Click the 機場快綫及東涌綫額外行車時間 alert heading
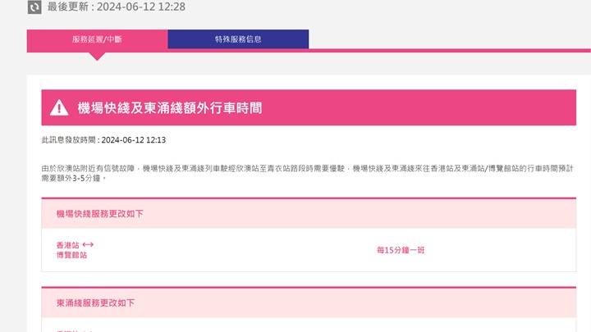 click(x=170, y=108)
